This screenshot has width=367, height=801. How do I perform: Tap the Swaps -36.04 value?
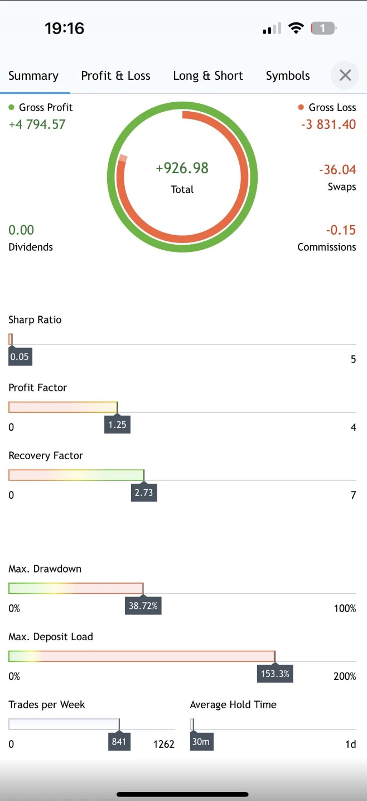point(337,170)
